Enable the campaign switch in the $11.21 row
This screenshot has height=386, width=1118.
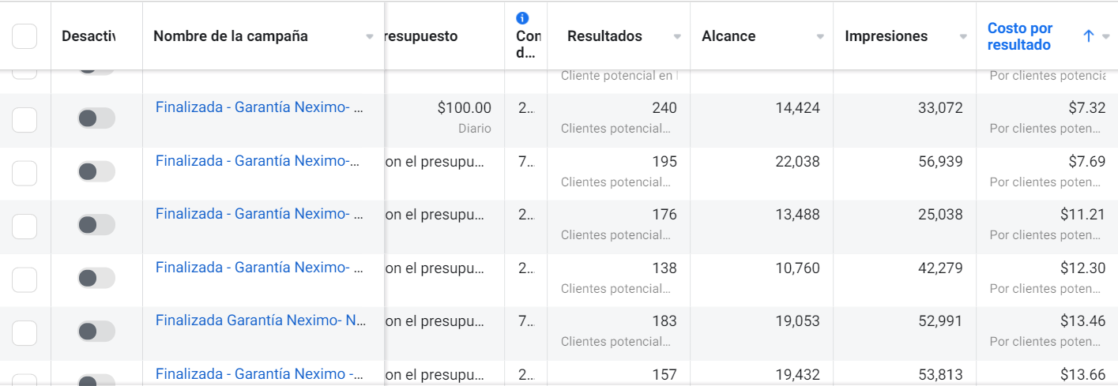click(x=96, y=225)
